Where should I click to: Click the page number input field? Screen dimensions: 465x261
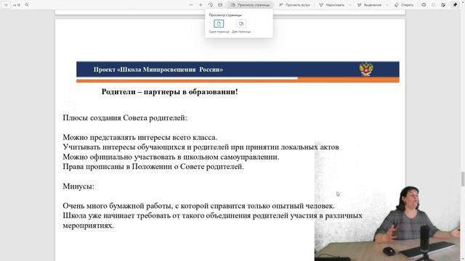click(6, 5)
